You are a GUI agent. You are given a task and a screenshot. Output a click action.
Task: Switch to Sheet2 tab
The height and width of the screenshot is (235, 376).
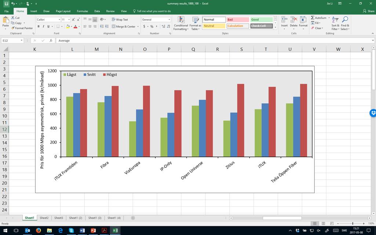tap(44, 218)
